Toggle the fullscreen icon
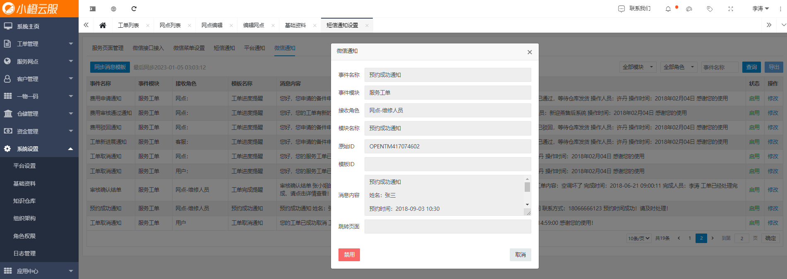This screenshot has height=279, width=787. pos(731,9)
